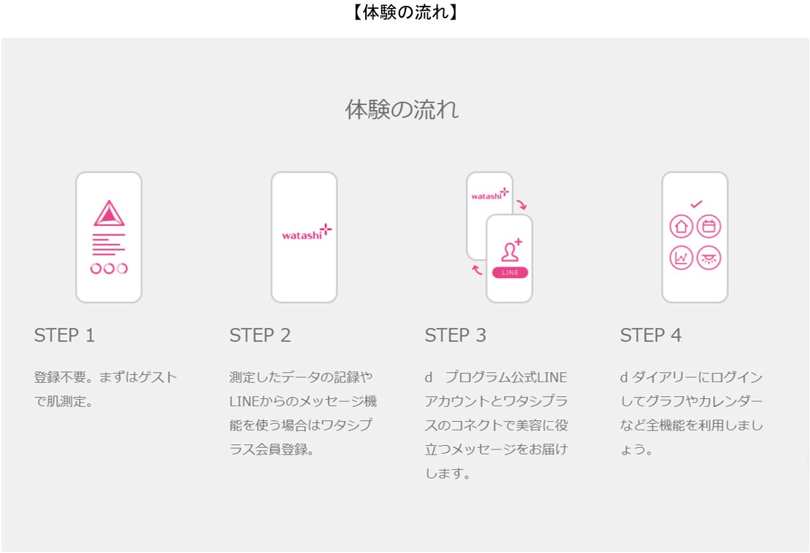The height and width of the screenshot is (553, 810).
Task: Click the add-friend person icon above LINE
Action: [x=511, y=250]
